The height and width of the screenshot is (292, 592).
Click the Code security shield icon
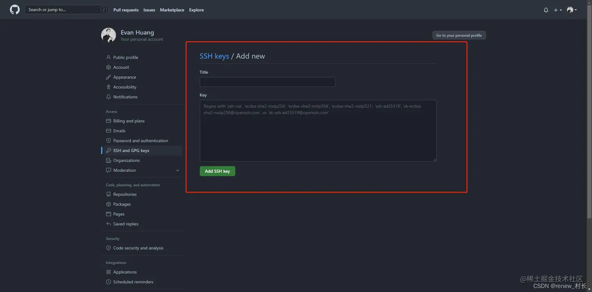(108, 248)
